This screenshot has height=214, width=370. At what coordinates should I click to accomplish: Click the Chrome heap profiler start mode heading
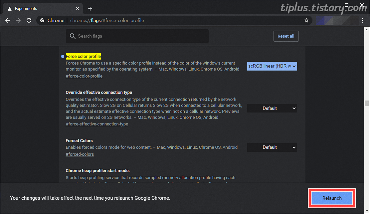[98, 171]
